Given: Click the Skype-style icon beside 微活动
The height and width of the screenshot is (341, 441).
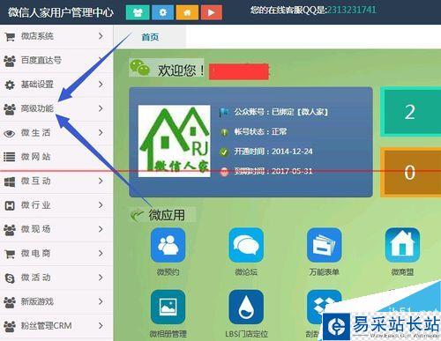Looking at the screenshot, I should pyautogui.click(x=10, y=278).
